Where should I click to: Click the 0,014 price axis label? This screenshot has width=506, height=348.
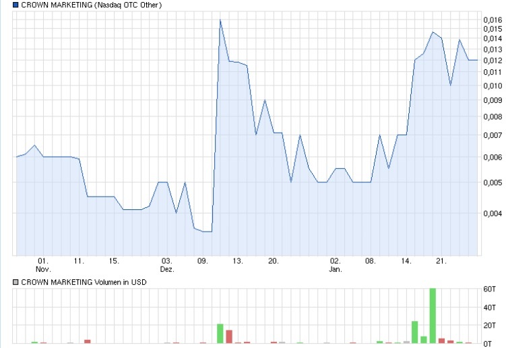[493, 38]
